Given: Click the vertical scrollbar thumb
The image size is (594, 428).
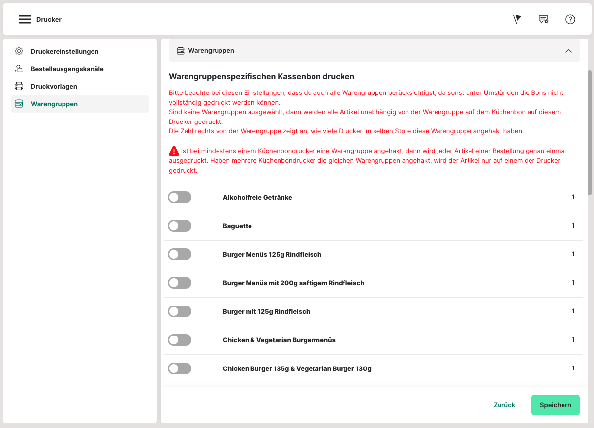Looking at the screenshot, I should pos(590,133).
